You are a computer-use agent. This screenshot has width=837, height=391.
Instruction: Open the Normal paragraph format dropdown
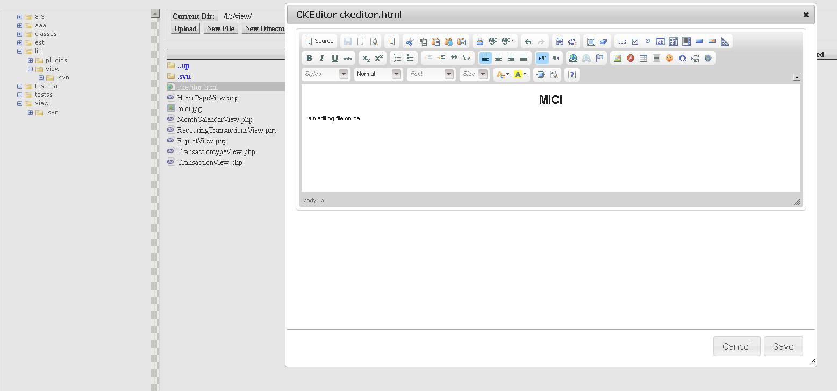point(378,74)
